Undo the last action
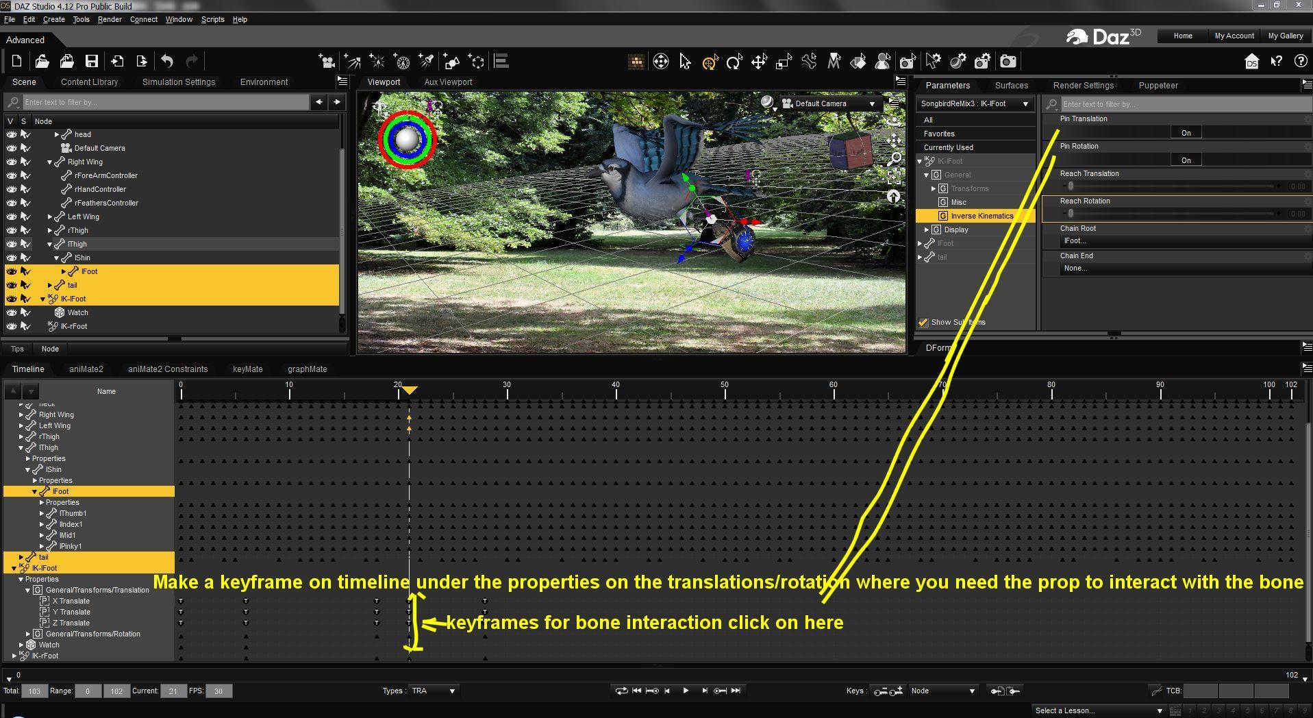Viewport: 1313px width, 718px height. [167, 62]
